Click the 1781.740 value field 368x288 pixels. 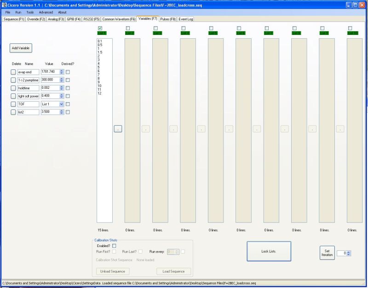[x=50, y=72]
